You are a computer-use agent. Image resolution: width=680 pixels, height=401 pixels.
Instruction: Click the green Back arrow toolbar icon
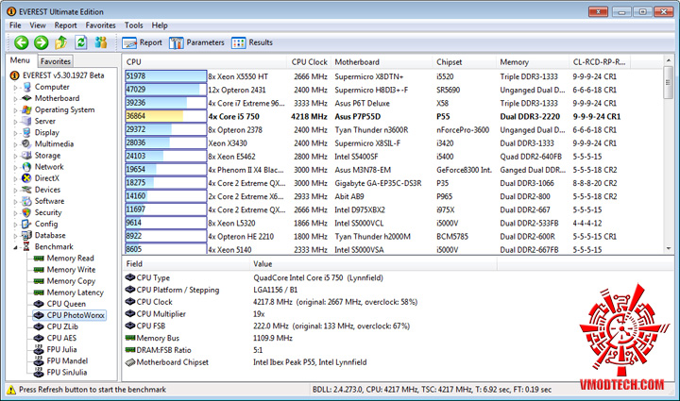click(21, 42)
